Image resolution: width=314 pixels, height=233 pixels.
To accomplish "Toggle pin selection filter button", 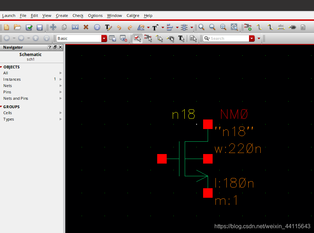I will click(170, 38).
